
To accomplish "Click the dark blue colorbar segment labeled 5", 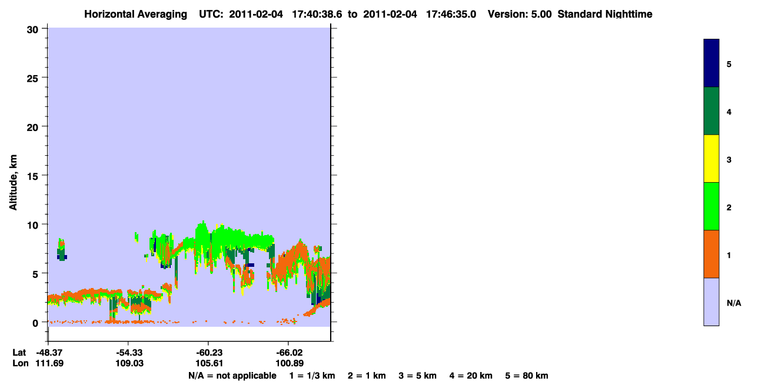I will (x=711, y=63).
